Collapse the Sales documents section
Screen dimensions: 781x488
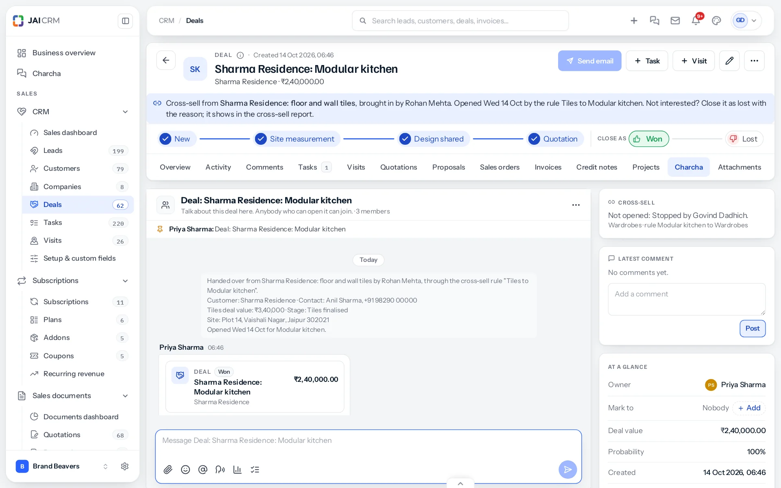pos(125,396)
